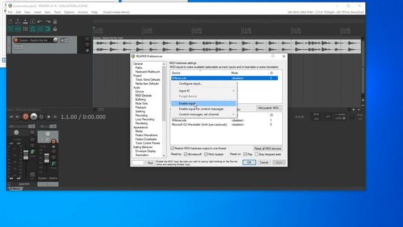Toggle envelope move toolbar icon
The height and width of the screenshot is (227, 403).
[33, 29]
